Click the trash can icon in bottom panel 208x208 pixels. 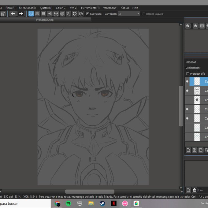click(195, 190)
